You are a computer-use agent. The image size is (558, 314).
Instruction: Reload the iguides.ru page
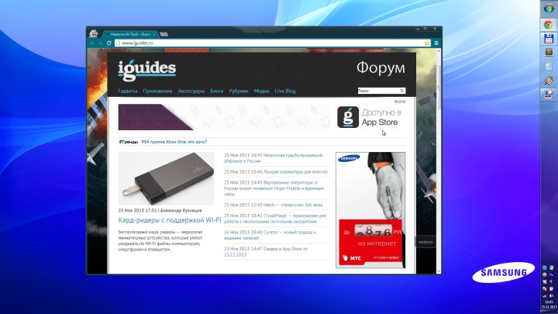pyautogui.click(x=109, y=43)
